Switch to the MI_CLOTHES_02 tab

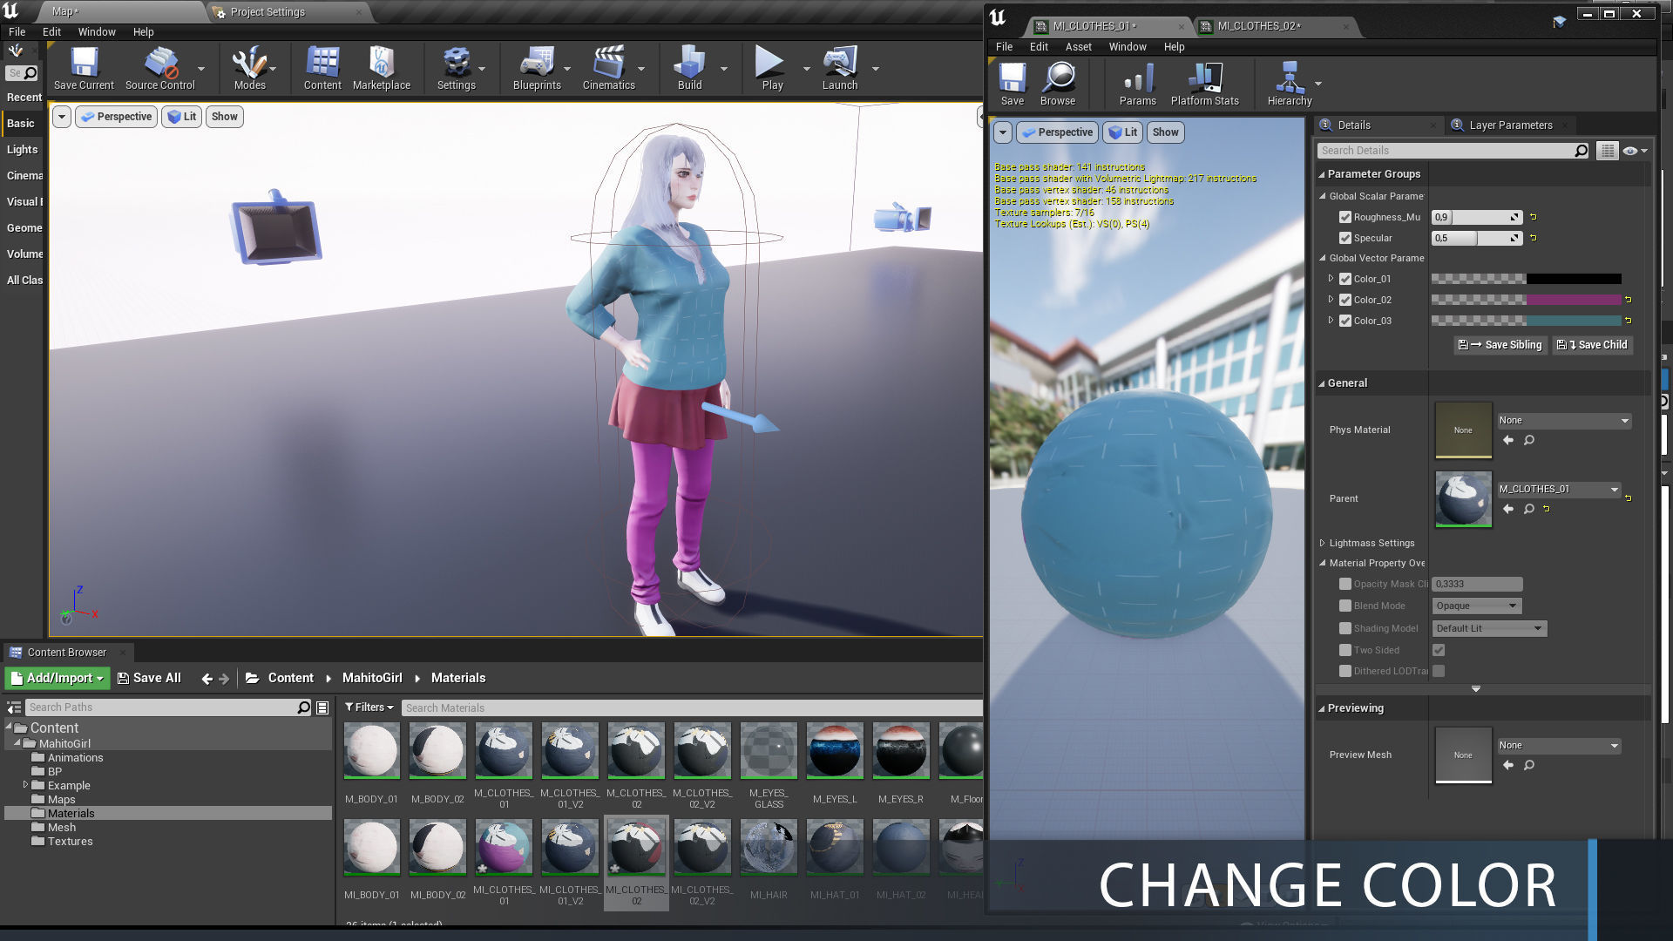pyautogui.click(x=1258, y=26)
